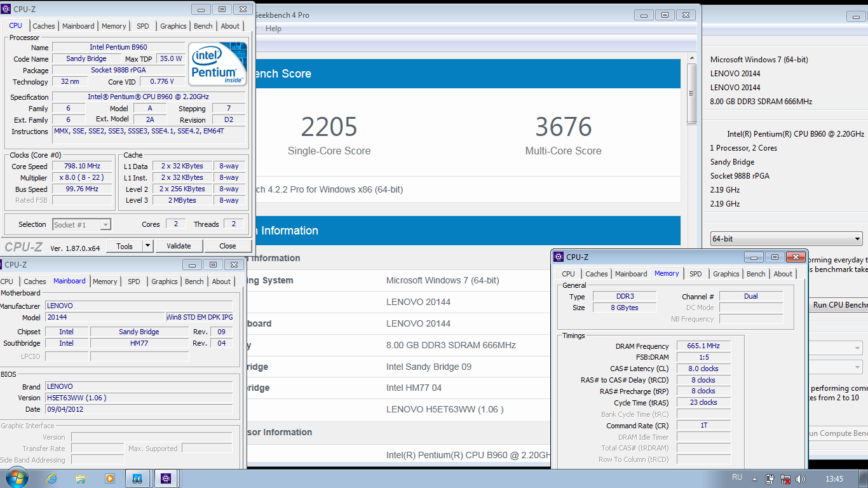
Task: Click the Cycle Time value 23 clocks
Action: 703,402
